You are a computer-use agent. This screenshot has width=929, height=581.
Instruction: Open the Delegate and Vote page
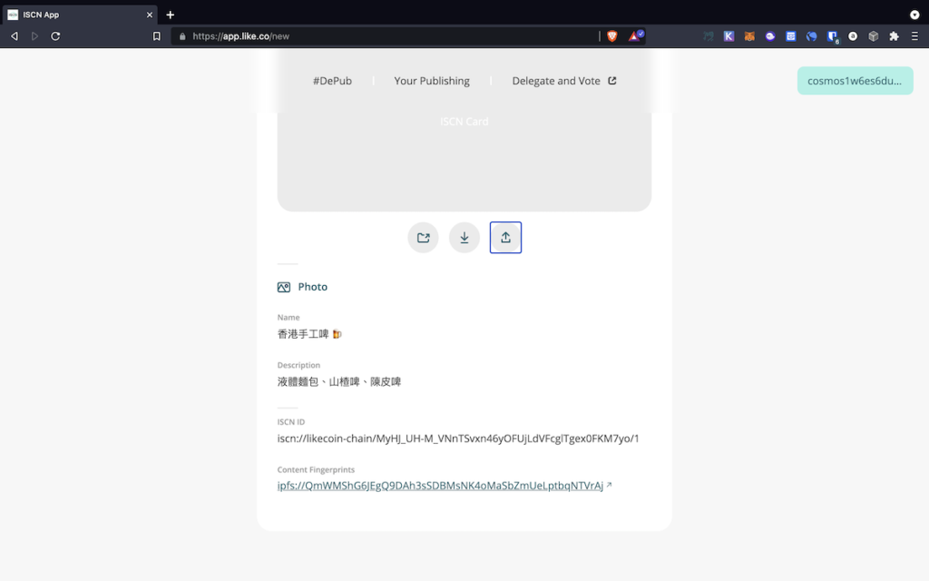(557, 81)
